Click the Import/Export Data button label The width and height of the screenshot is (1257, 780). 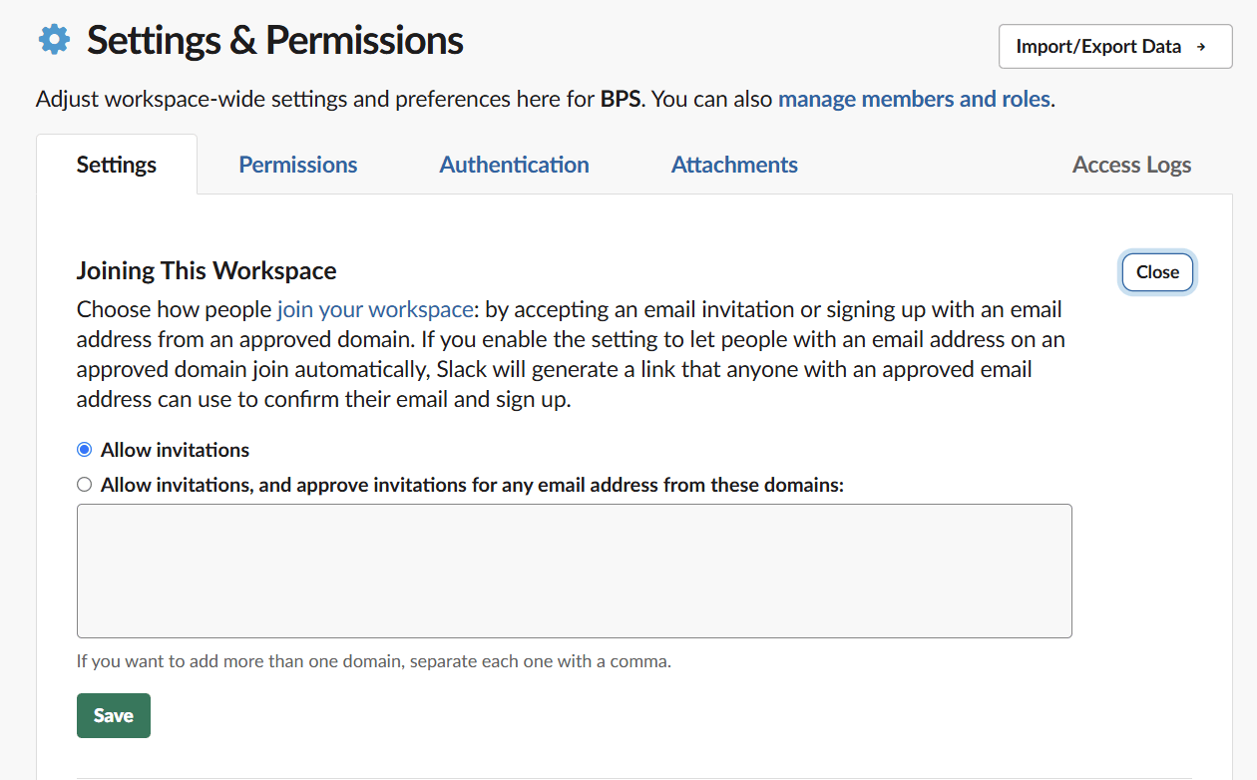[1098, 47]
